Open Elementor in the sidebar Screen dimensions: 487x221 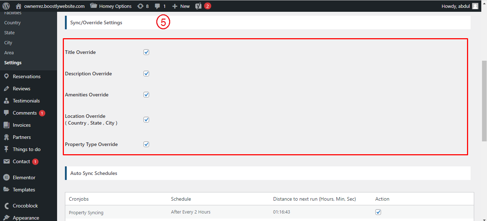[x=24, y=177]
